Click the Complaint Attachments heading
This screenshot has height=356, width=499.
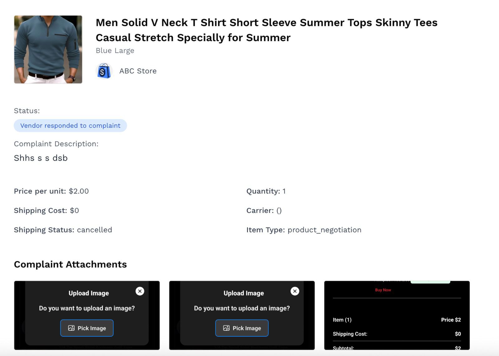[70, 264]
